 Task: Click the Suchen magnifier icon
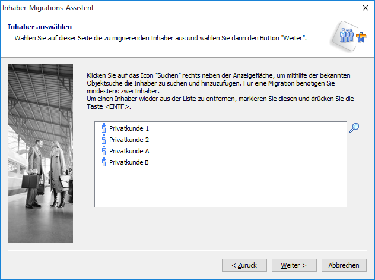pos(354,128)
